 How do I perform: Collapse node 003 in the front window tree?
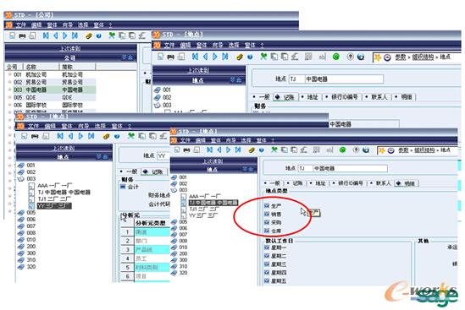click(x=174, y=190)
